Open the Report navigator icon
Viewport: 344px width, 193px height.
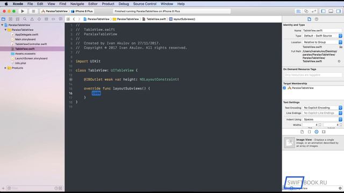[x=61, y=19]
